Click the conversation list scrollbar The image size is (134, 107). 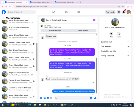coord(37,57)
